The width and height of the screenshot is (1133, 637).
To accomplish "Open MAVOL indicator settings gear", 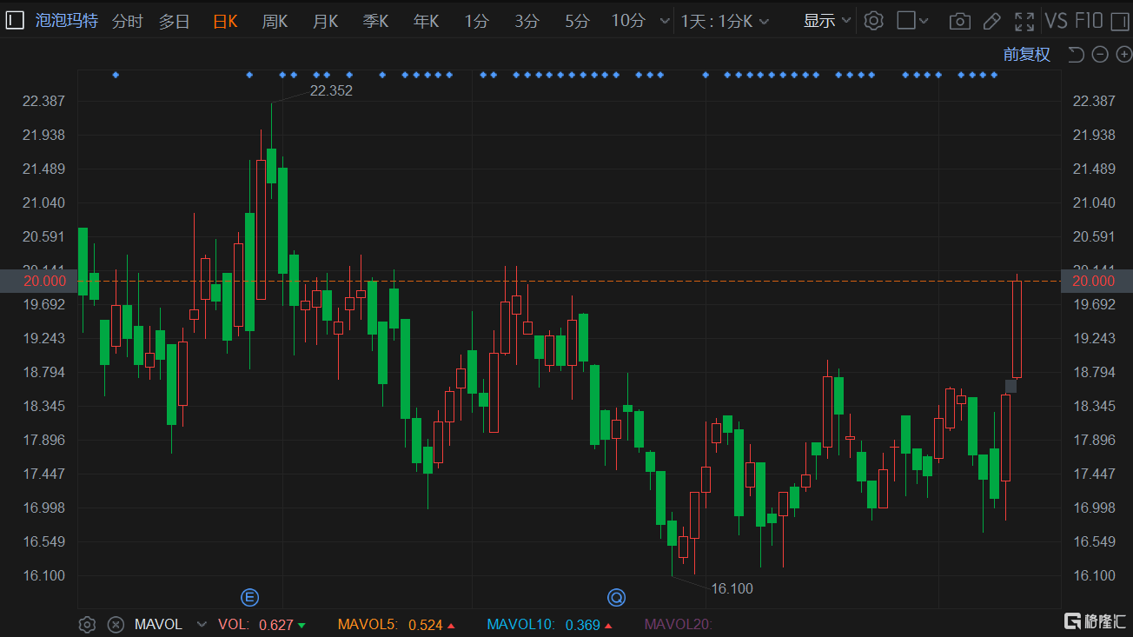I will (x=87, y=624).
